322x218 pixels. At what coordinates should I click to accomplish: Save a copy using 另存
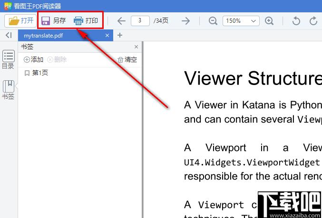(54, 21)
